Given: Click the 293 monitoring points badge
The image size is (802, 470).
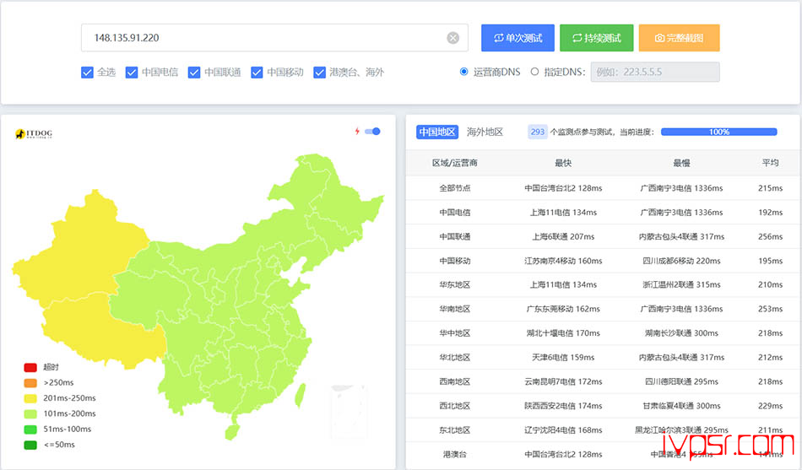Looking at the screenshot, I should tap(537, 132).
